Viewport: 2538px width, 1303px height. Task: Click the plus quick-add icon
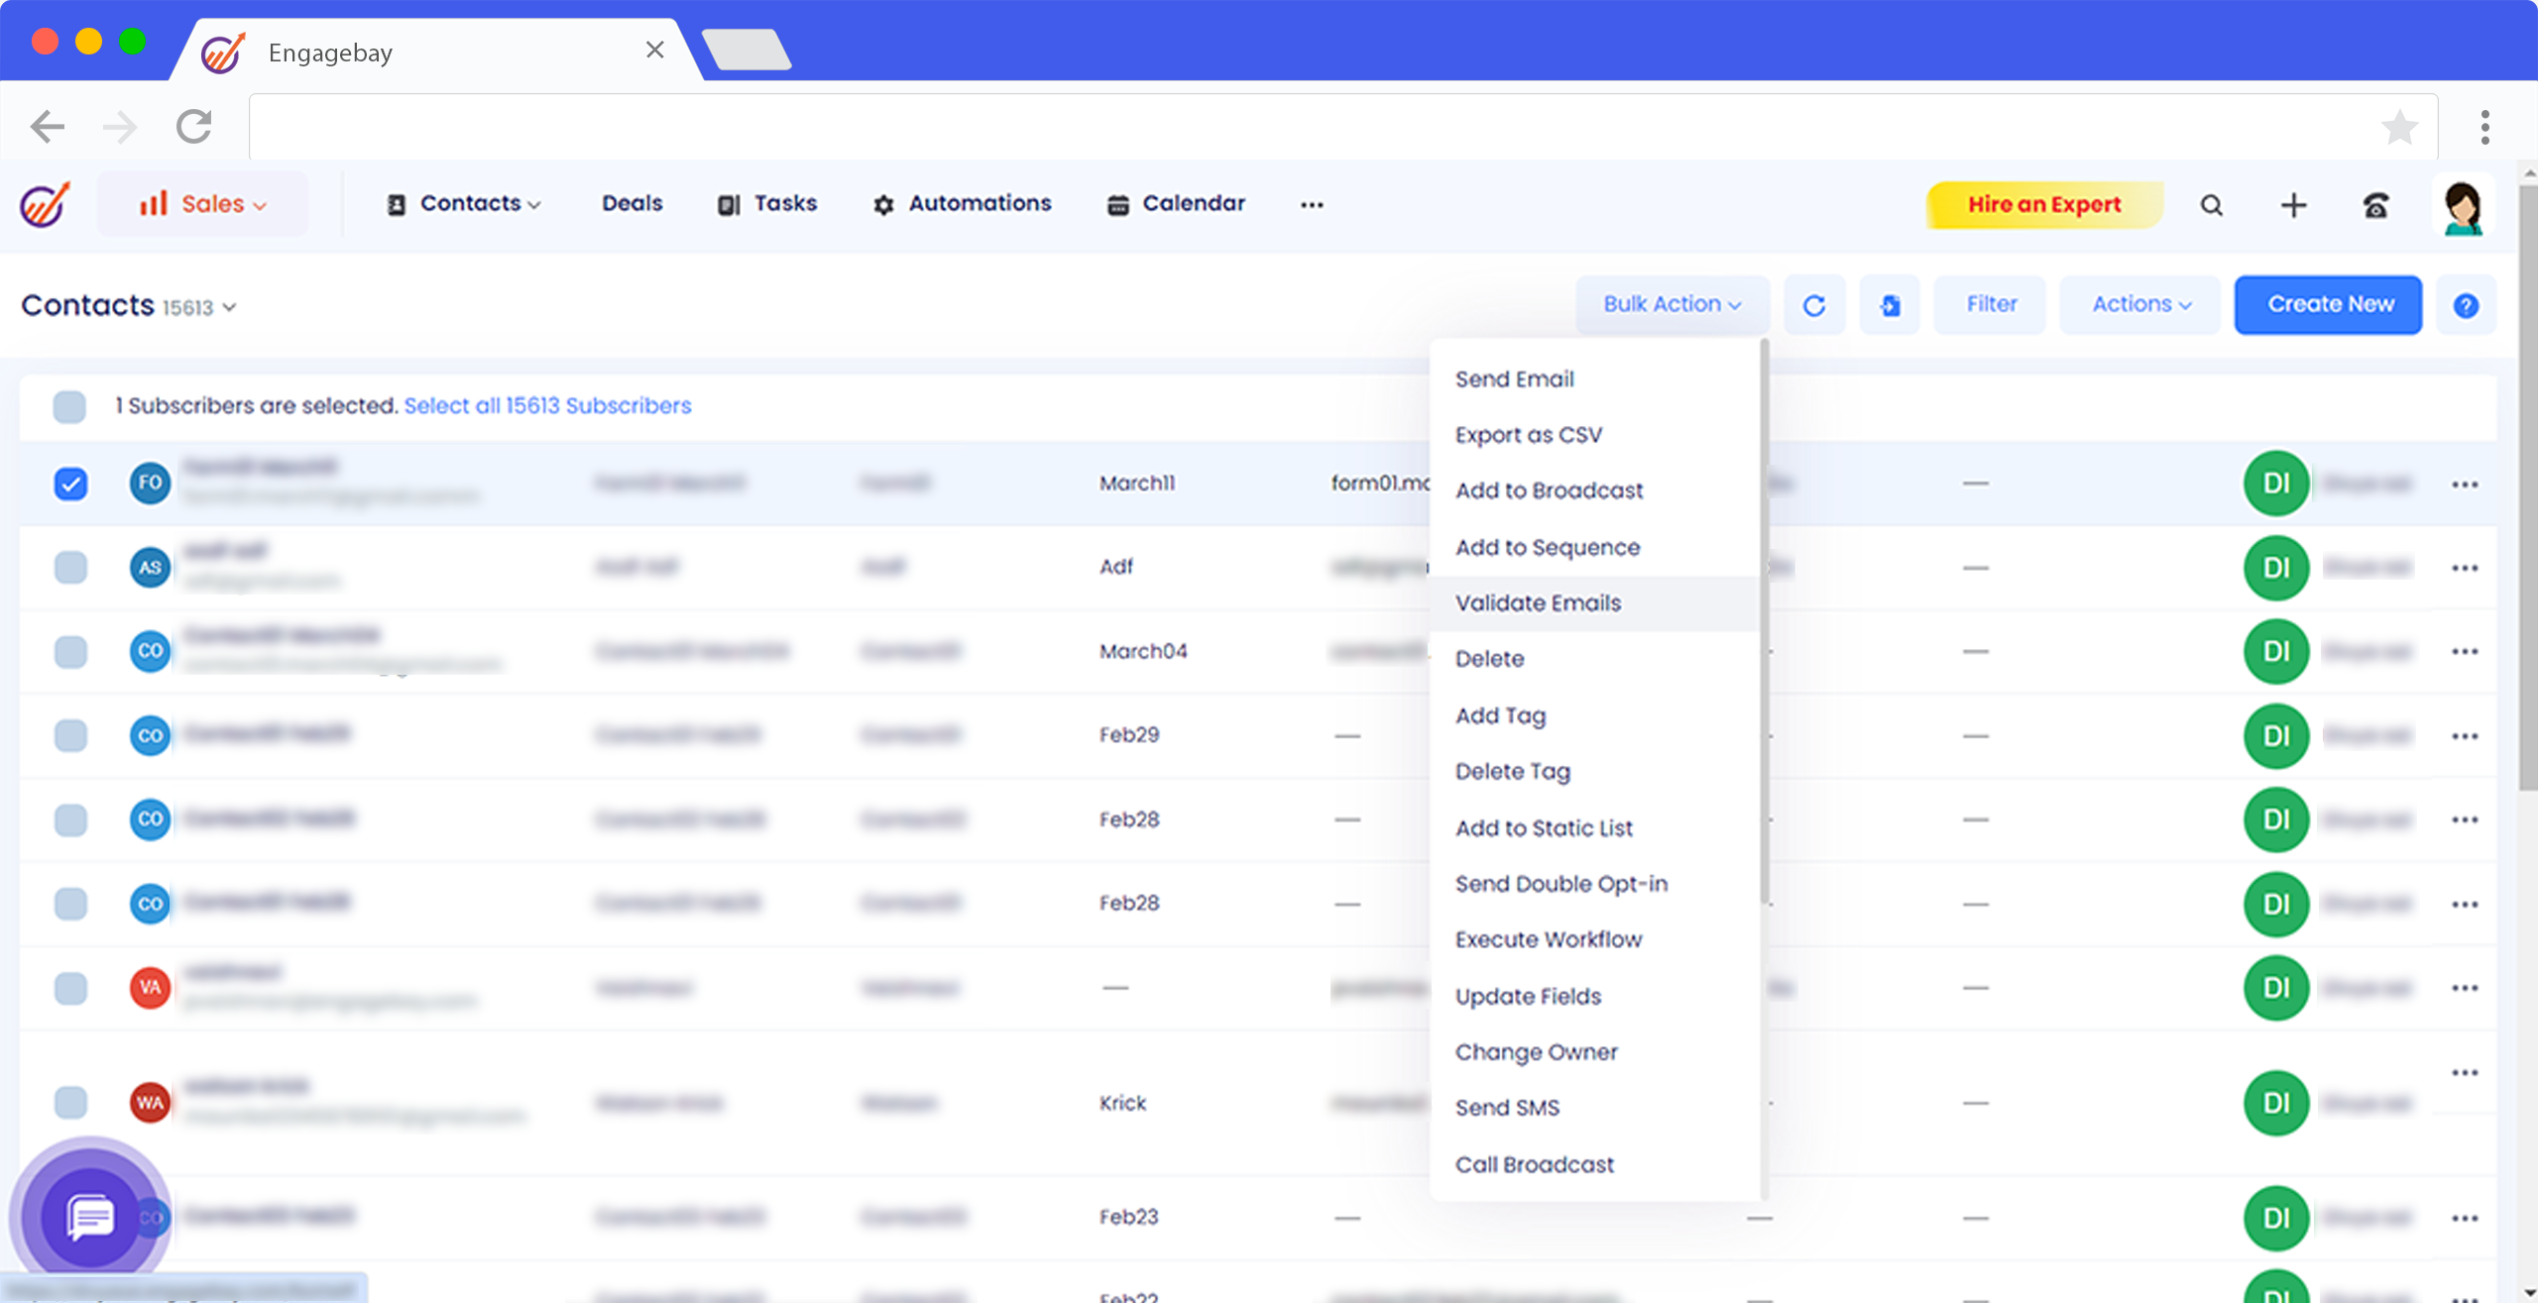click(2293, 205)
